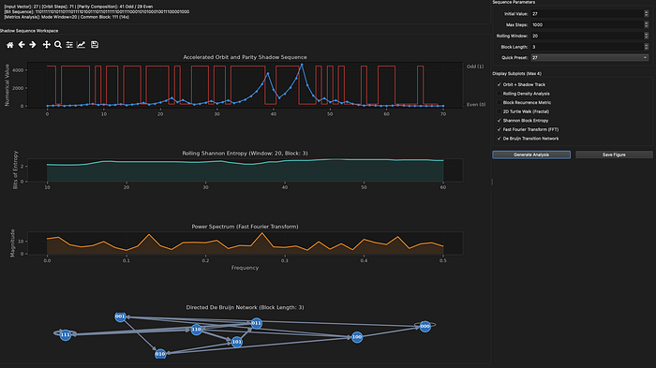Adjust the Initial Value stepper arrows
This screenshot has height=368, width=656.
pyautogui.click(x=647, y=14)
